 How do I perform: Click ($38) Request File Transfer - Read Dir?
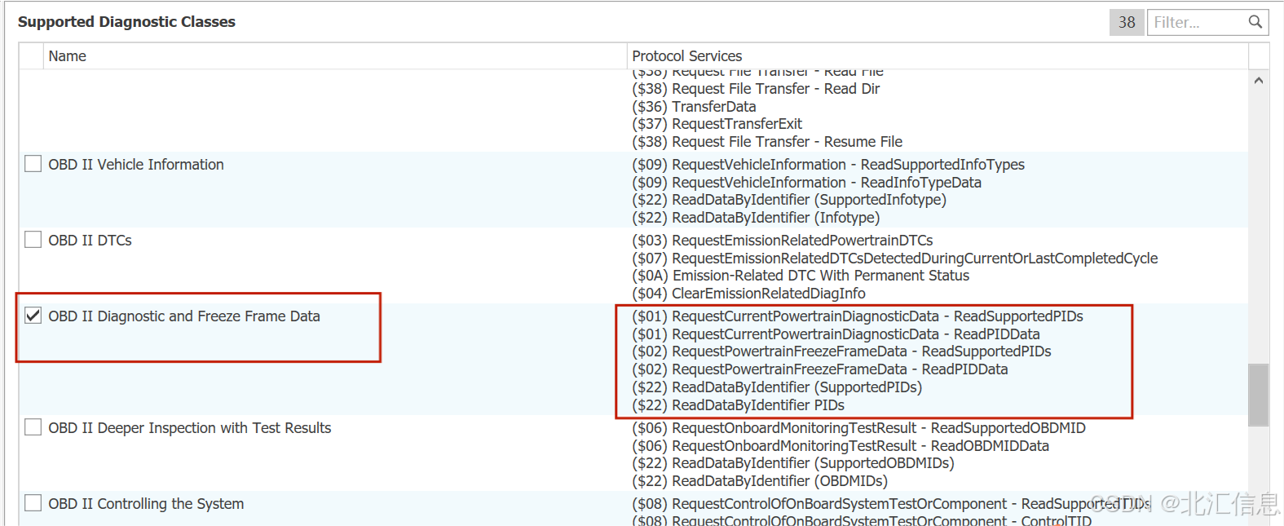coord(756,89)
